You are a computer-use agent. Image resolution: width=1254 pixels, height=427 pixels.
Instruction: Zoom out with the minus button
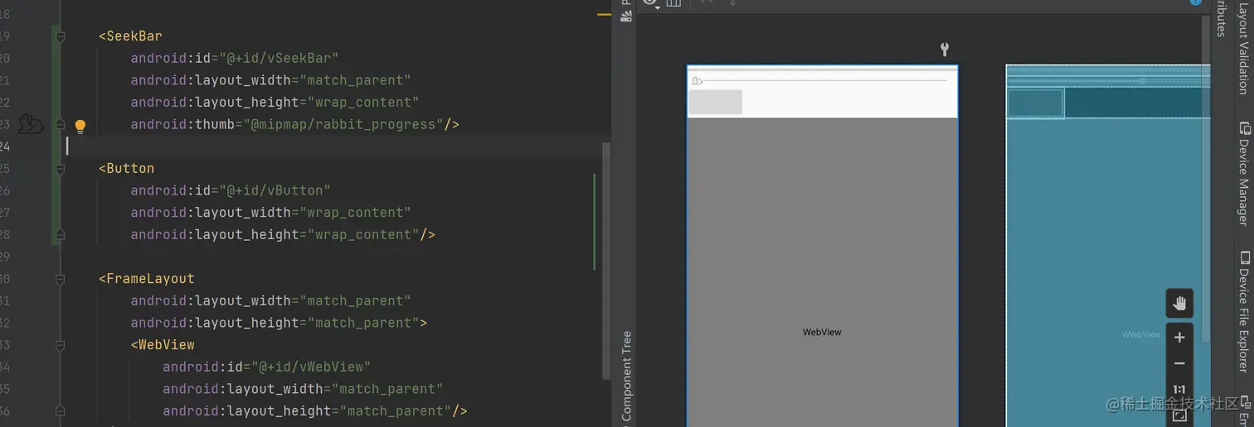click(1179, 363)
